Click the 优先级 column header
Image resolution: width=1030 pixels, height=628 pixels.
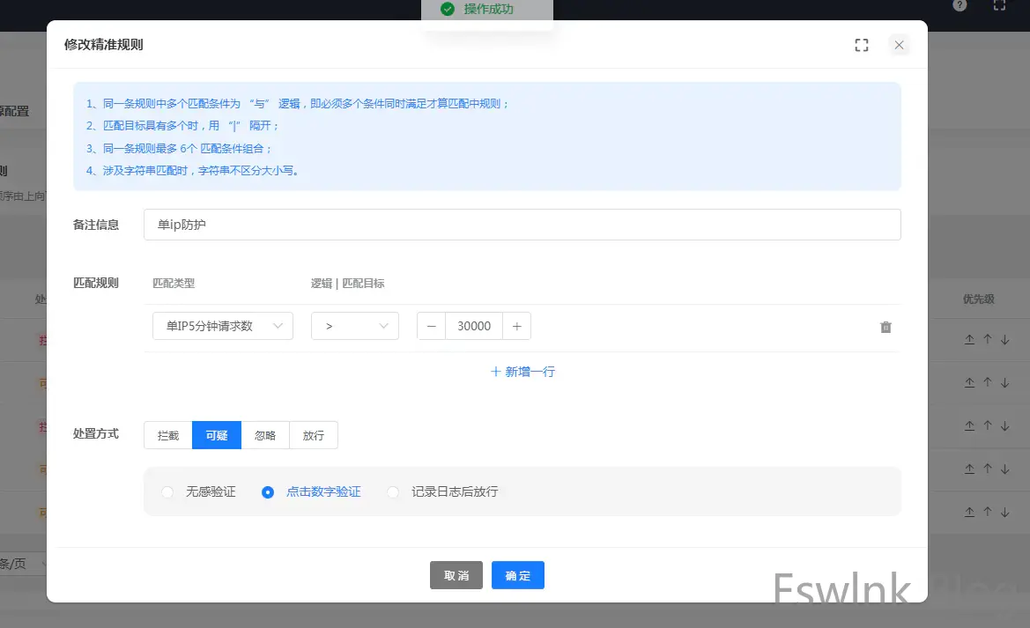pyautogui.click(x=979, y=299)
